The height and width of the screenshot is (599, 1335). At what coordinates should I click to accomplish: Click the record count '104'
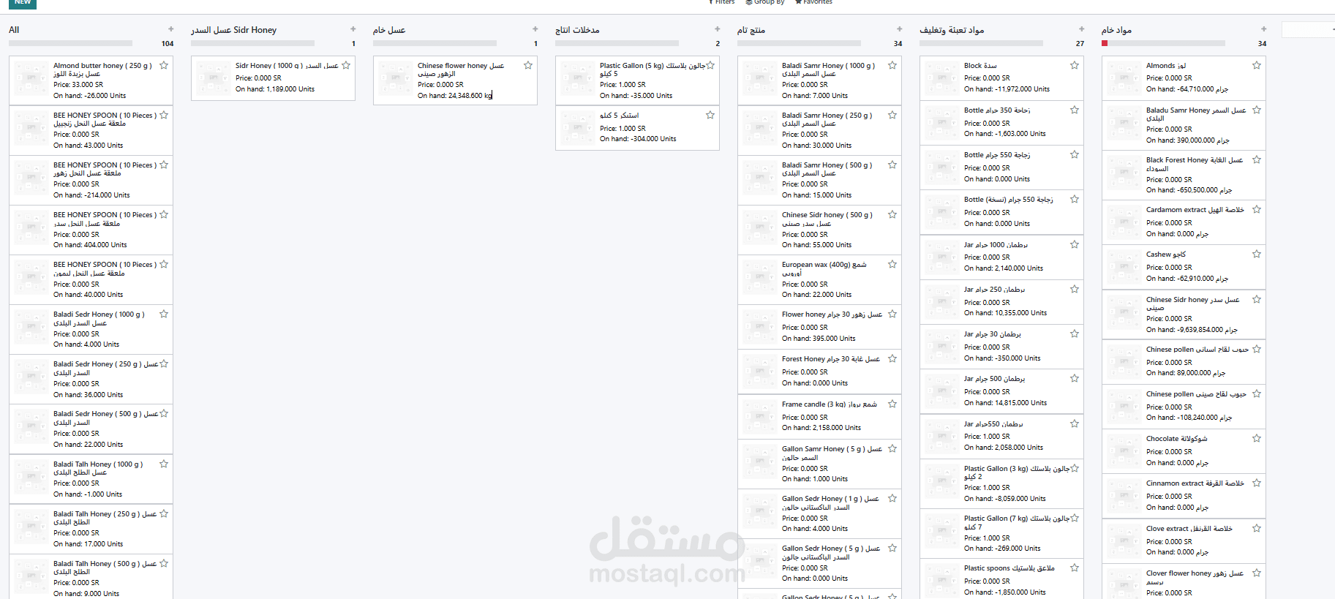tap(168, 44)
